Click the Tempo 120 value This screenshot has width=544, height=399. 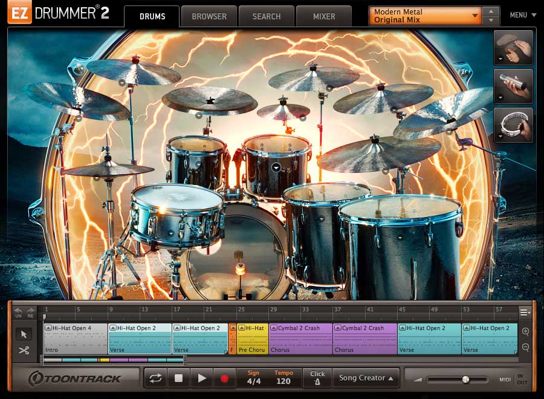(283, 378)
